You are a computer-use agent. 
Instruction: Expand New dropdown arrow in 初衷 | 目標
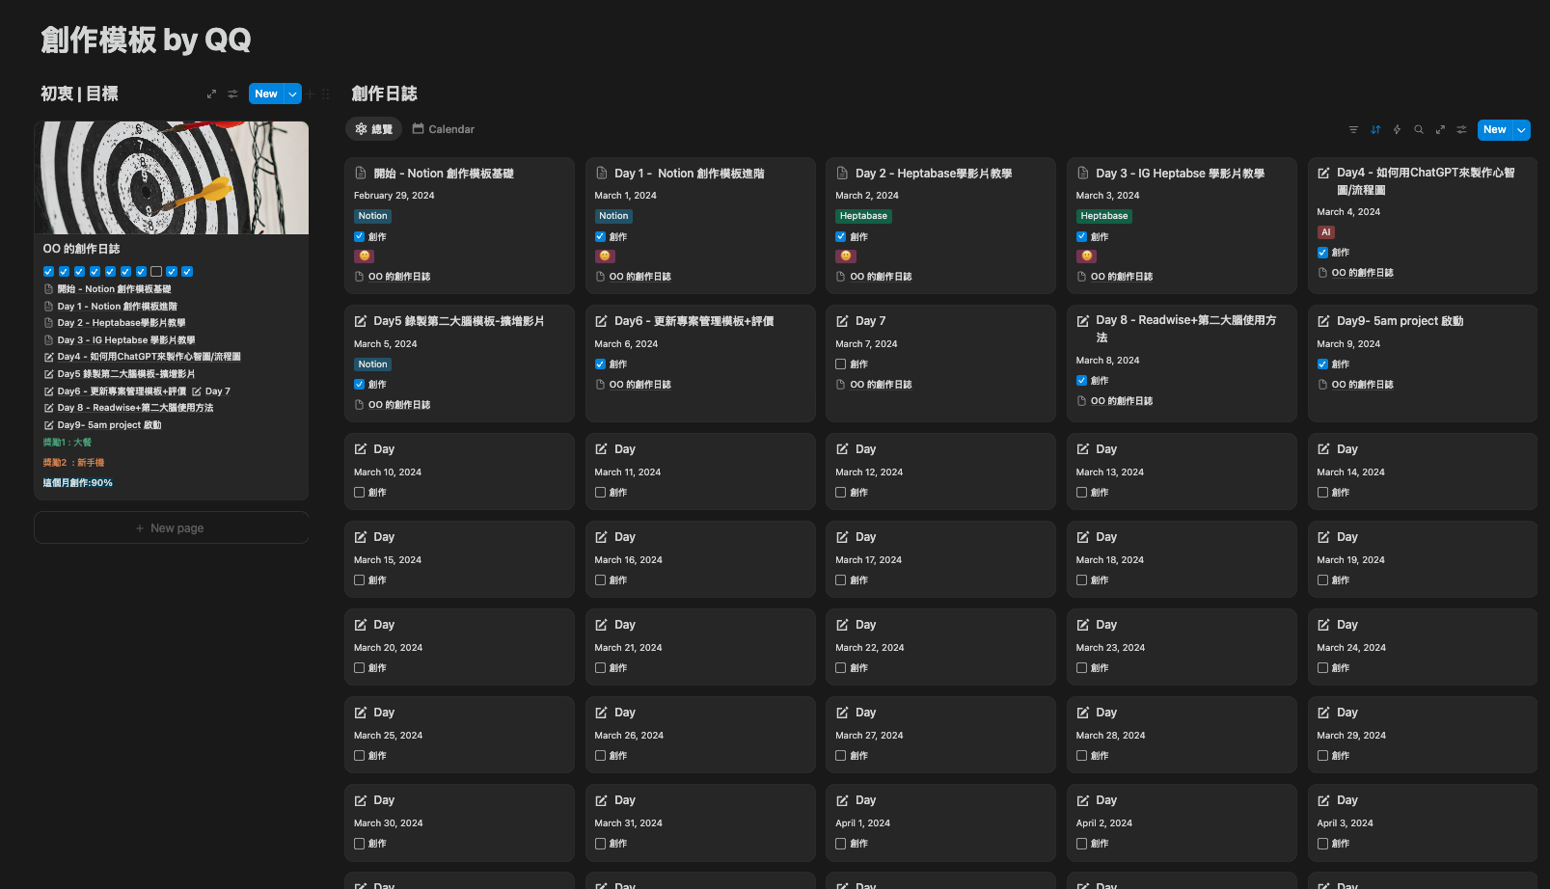click(x=292, y=94)
